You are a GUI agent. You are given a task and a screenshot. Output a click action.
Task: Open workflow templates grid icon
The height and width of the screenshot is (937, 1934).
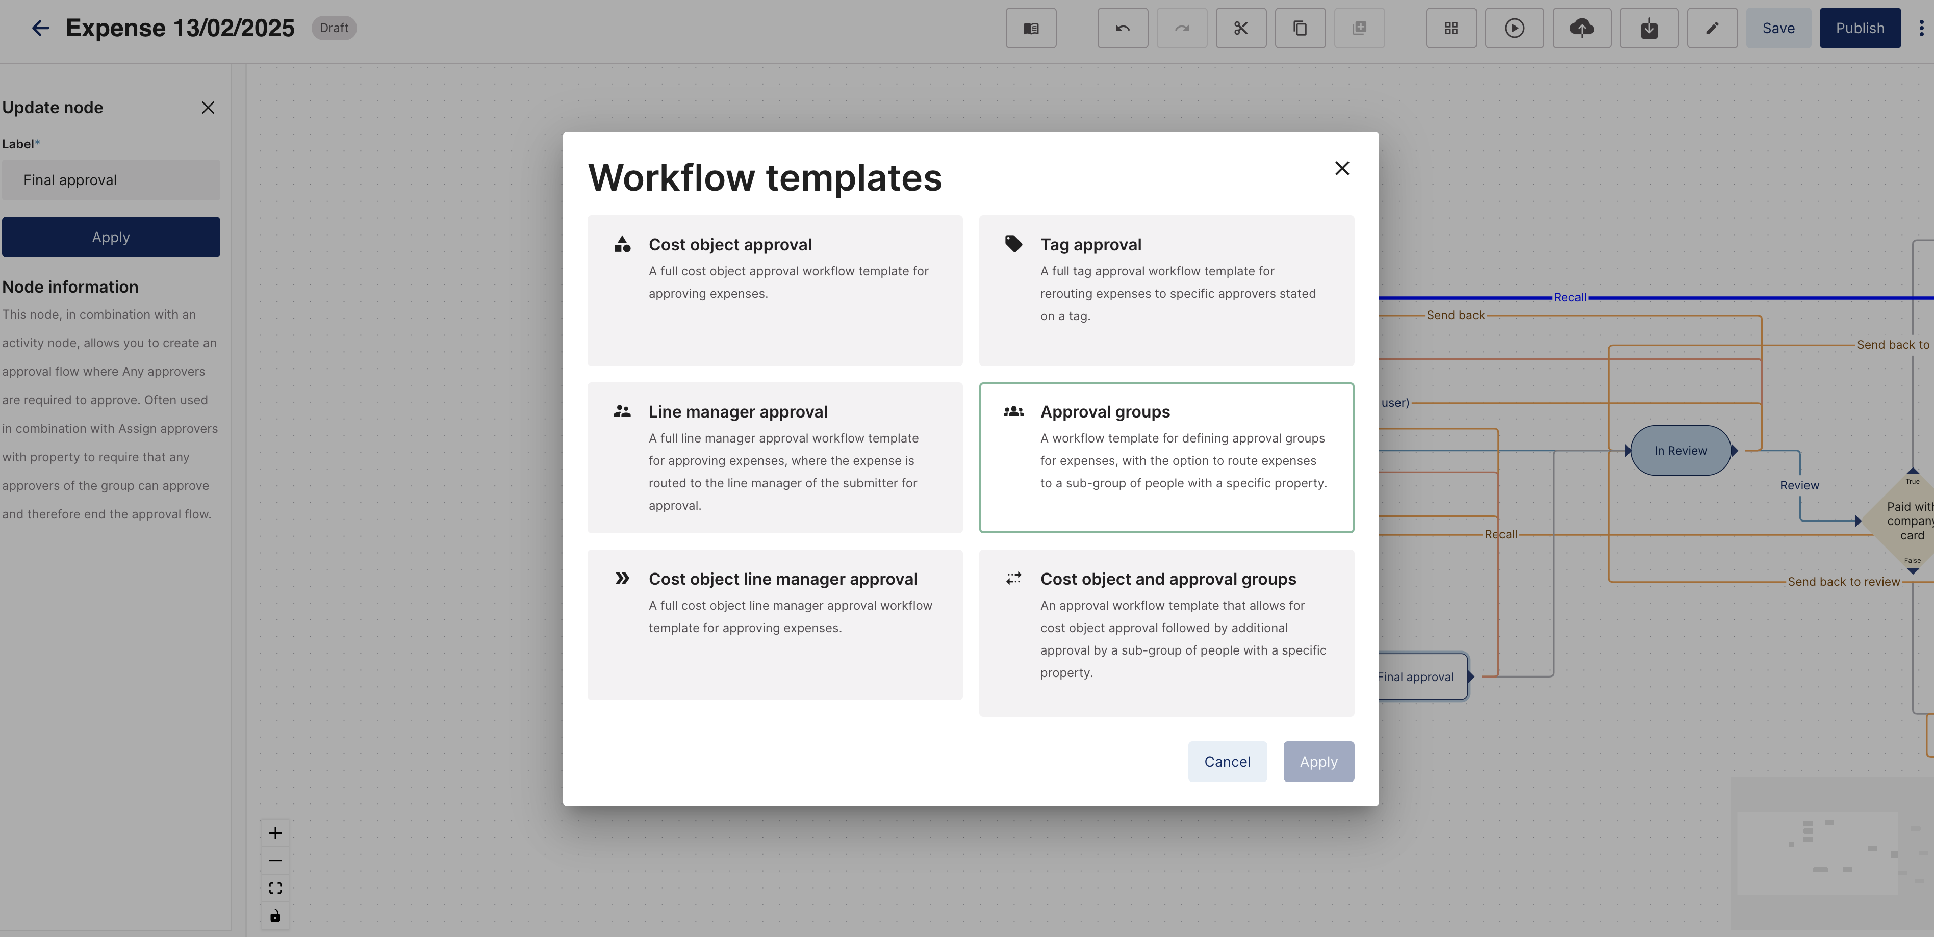(1451, 29)
